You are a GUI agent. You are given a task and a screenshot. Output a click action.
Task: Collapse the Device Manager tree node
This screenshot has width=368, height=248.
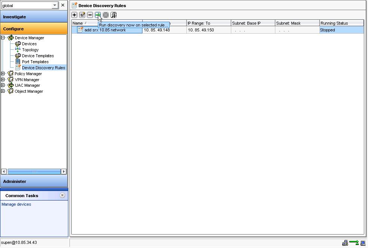pos(3,38)
